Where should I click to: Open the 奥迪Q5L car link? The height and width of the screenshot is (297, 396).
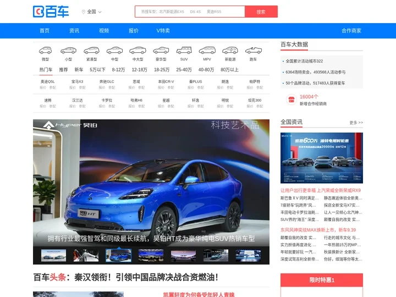pos(47,81)
